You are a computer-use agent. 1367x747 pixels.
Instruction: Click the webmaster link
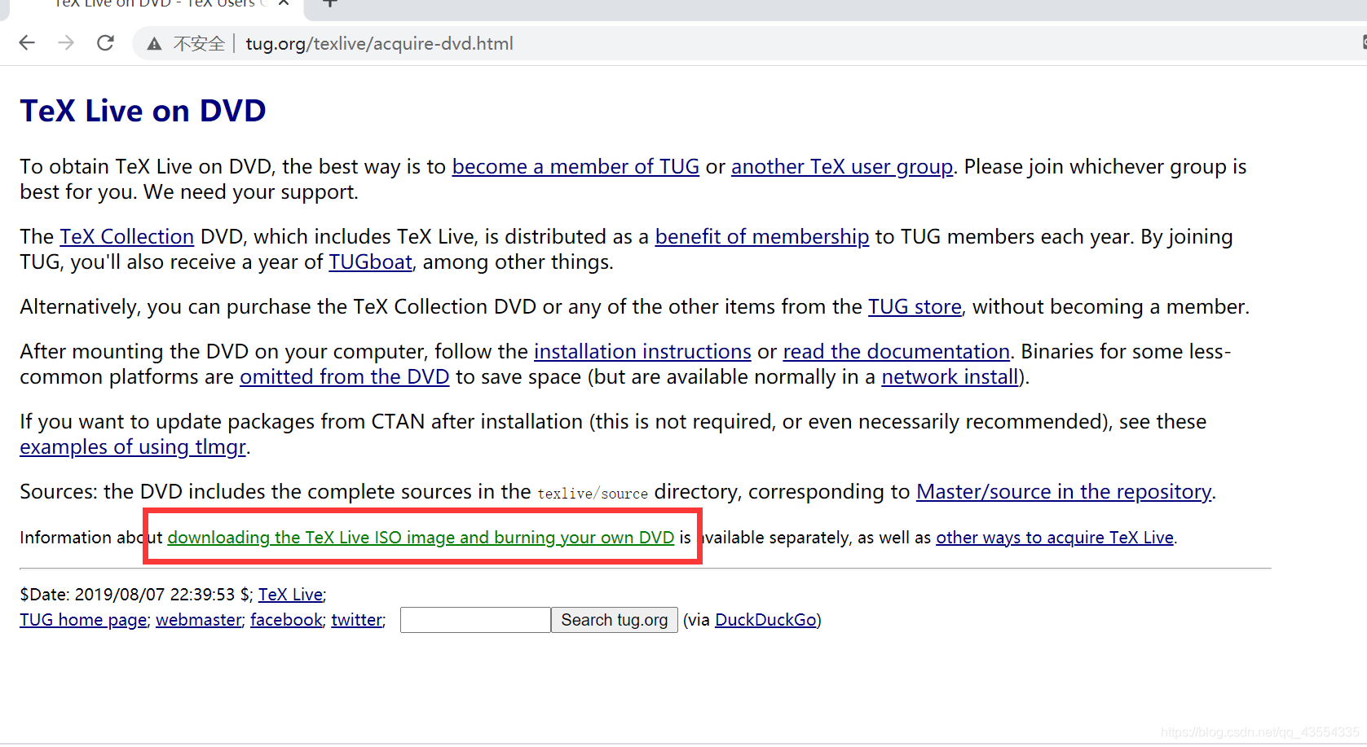199,620
